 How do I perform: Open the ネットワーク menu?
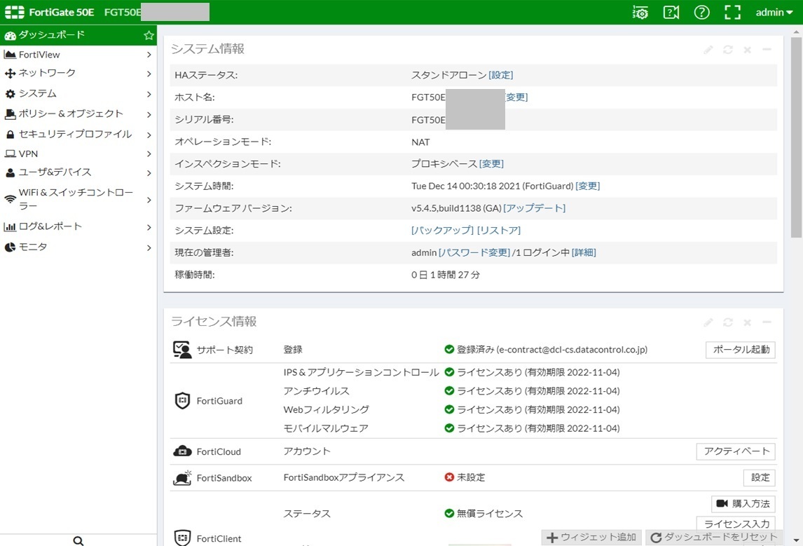point(78,73)
